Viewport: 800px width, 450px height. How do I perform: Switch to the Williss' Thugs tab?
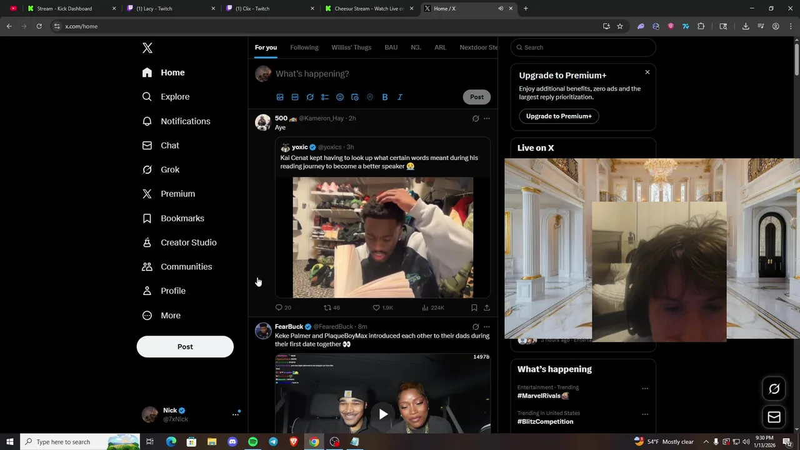pos(351,47)
